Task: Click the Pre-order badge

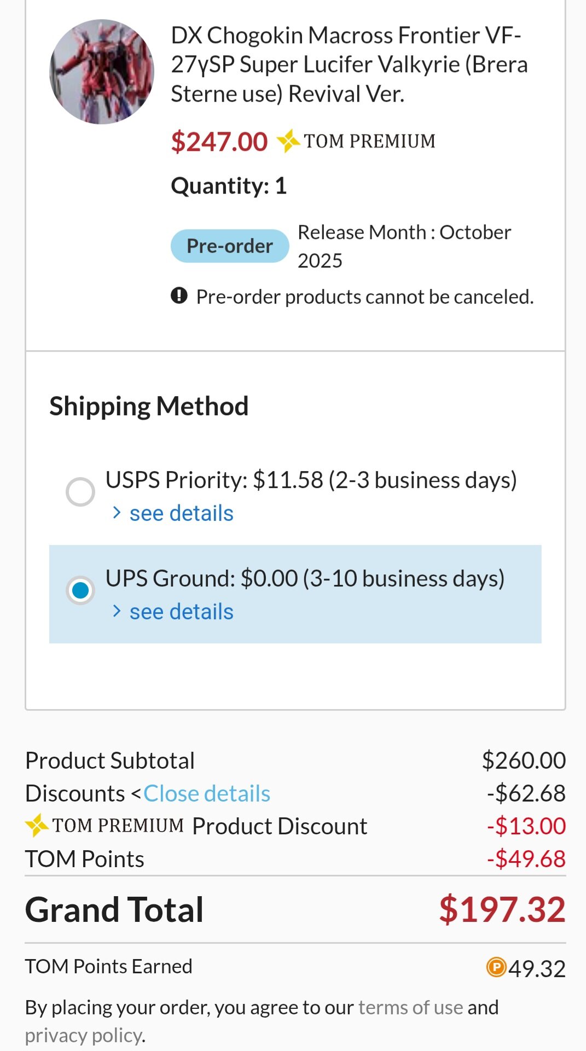Action: (230, 246)
